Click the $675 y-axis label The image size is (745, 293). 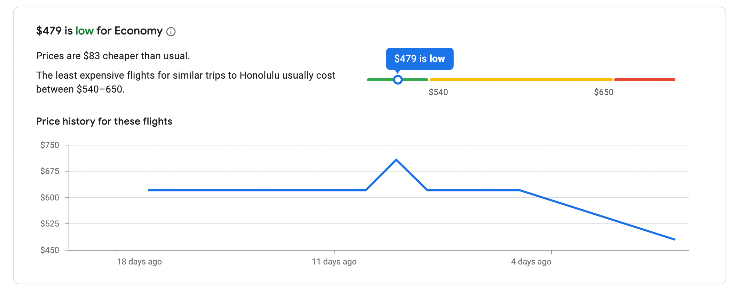click(50, 171)
